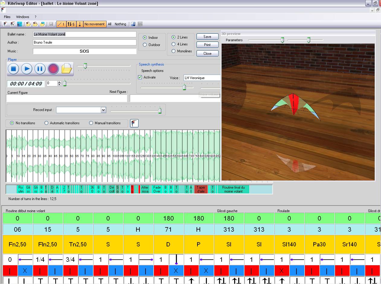Toggle the up-down arrows § toolbar button

[x=71, y=24]
